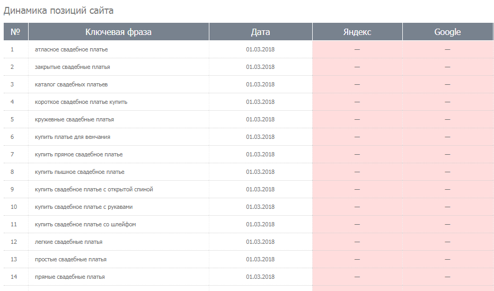Click the Яндекс column header
This screenshot has height=291, width=494.
click(357, 32)
